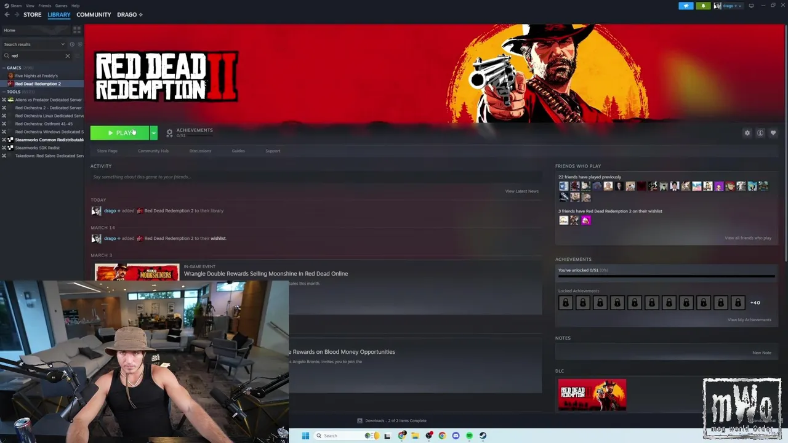Open the dropdown arrow beside Play
Image resolution: width=788 pixels, height=443 pixels.
point(154,133)
